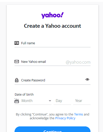Open the Terms link
The height and width of the screenshot is (132, 103).
(x=79, y=114)
